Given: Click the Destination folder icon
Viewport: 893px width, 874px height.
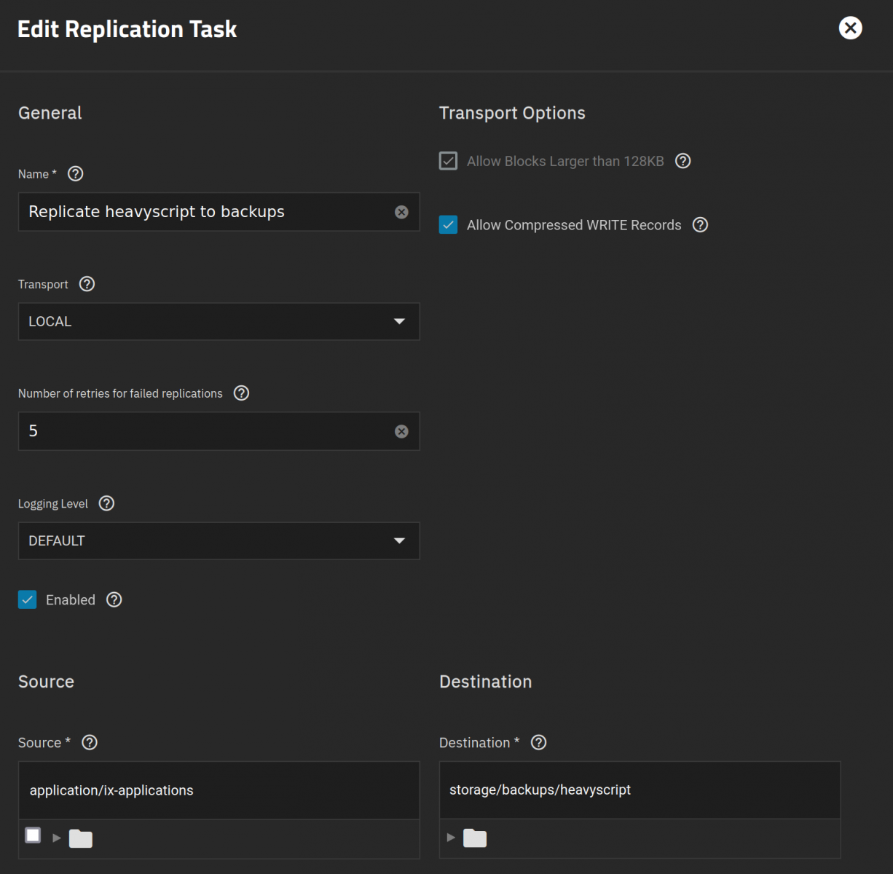Looking at the screenshot, I should click(x=475, y=838).
